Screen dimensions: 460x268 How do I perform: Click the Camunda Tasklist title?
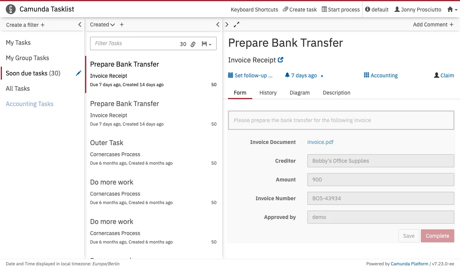coord(47,9)
